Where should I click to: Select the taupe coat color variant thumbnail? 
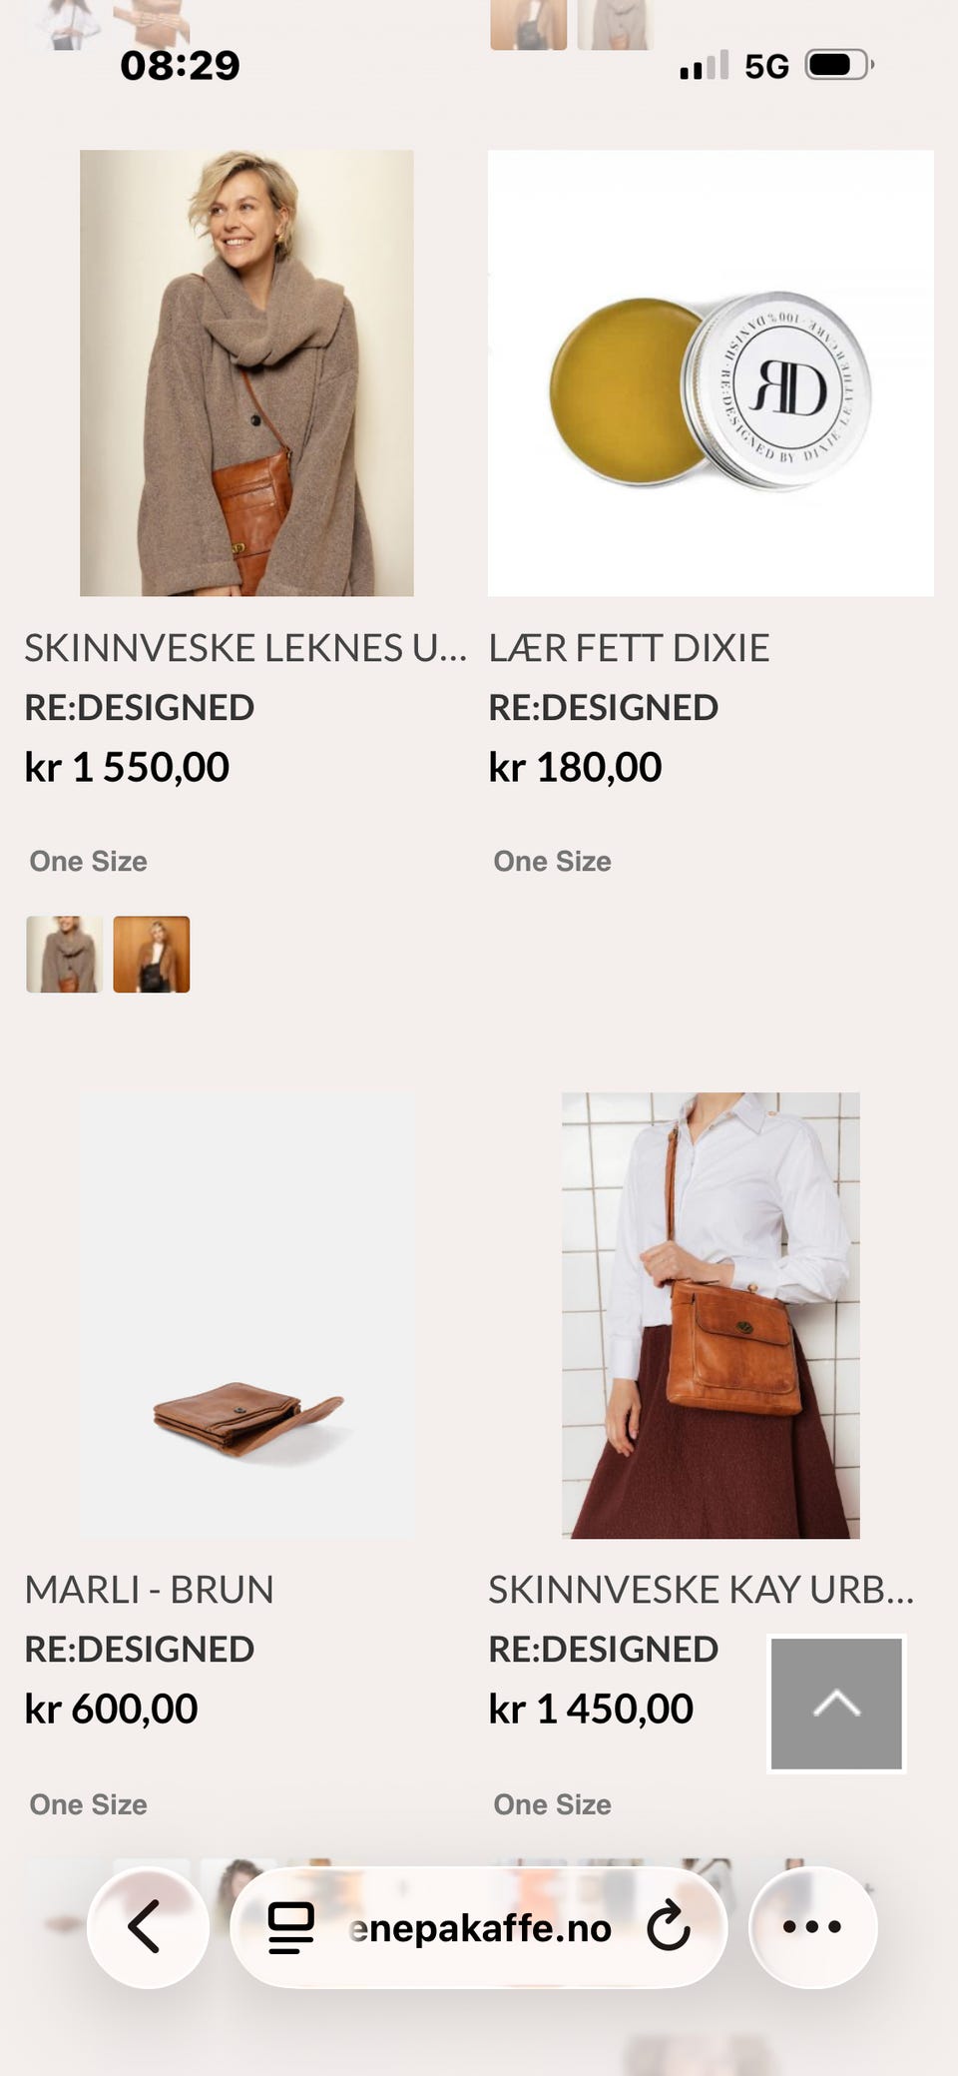[x=64, y=955]
